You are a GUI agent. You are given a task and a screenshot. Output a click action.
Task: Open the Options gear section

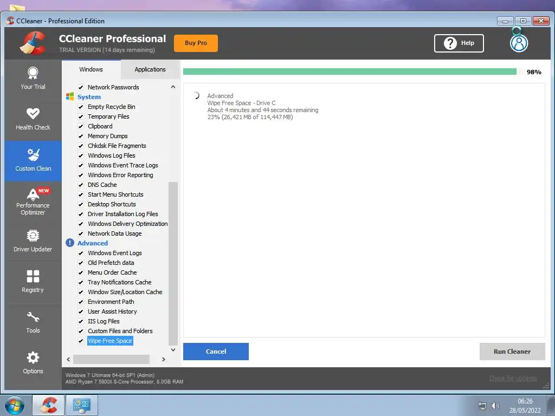click(33, 363)
